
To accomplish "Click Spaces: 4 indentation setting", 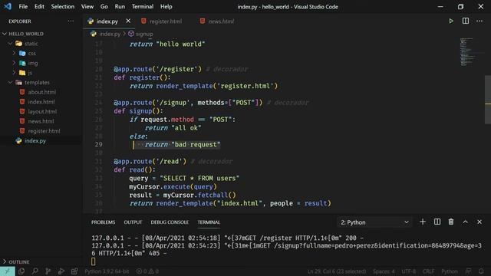I will 384,271.
